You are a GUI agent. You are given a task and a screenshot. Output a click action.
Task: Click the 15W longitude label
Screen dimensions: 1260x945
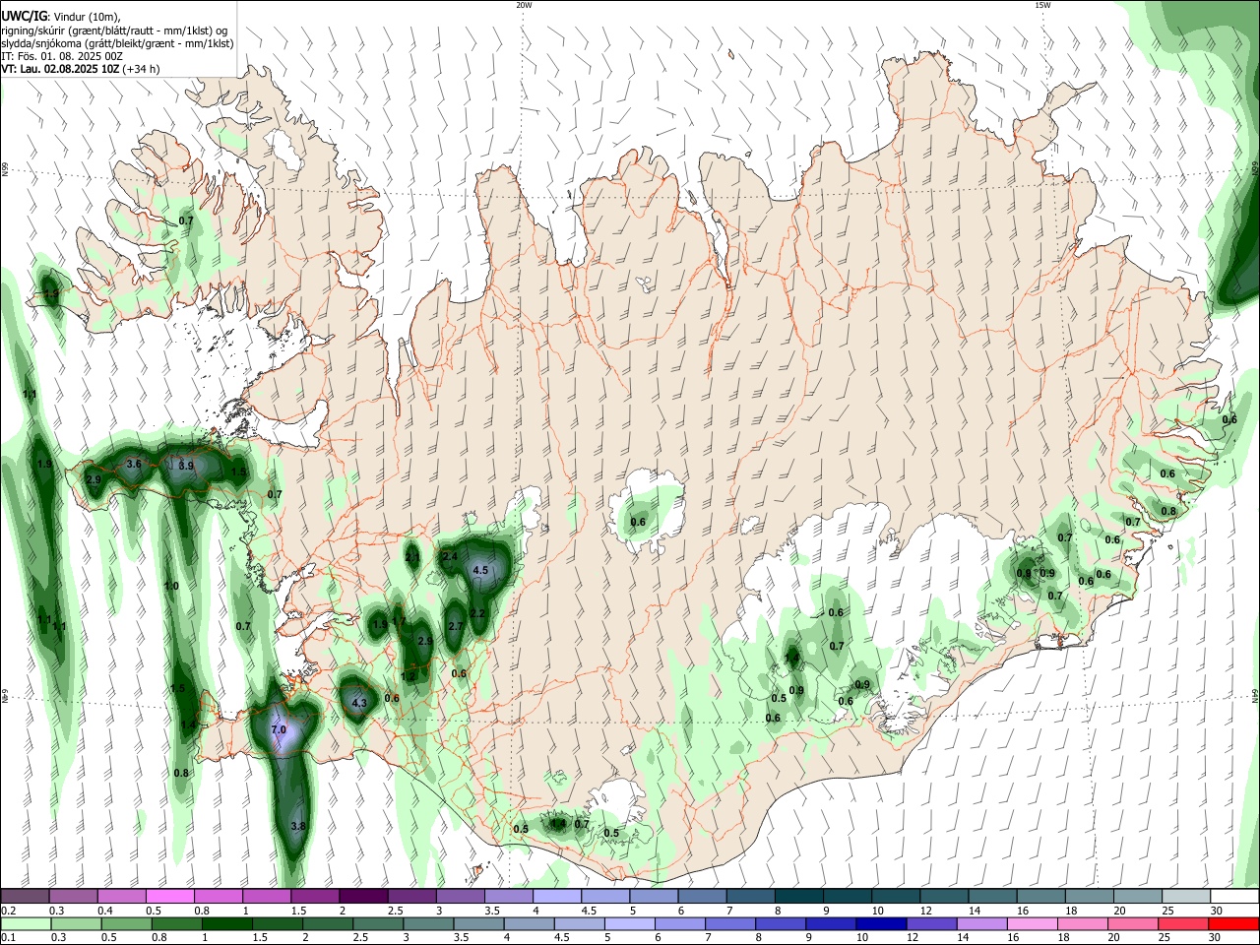pos(1042,5)
